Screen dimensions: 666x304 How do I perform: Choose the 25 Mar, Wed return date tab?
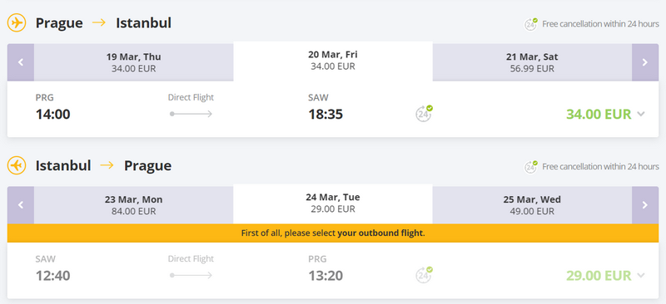pyautogui.click(x=532, y=205)
